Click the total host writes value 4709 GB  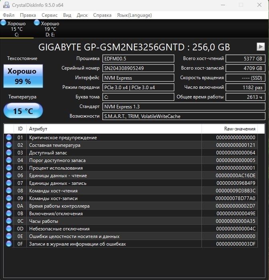(245, 68)
